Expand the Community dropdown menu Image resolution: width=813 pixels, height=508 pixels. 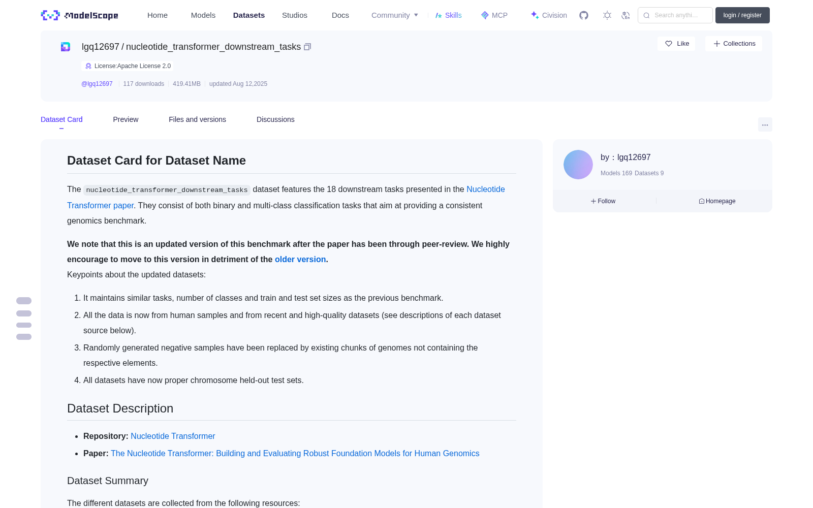tap(395, 15)
